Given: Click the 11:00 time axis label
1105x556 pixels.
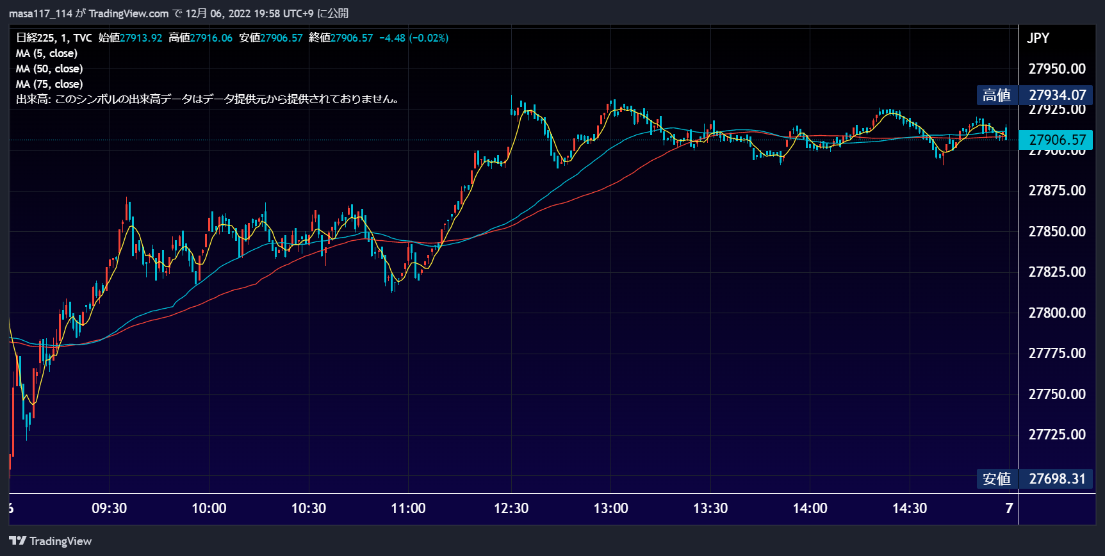Looking at the screenshot, I should tap(408, 509).
